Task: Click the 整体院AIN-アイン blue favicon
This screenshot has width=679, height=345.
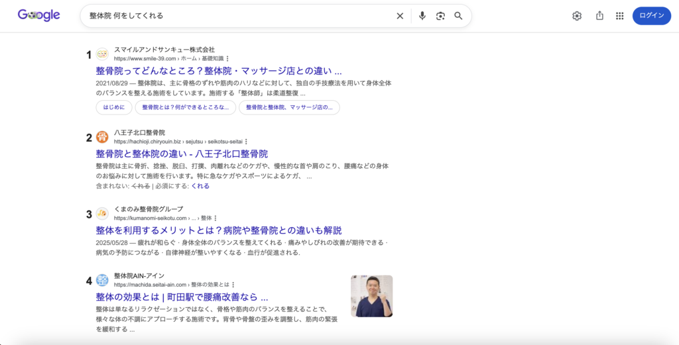Action: click(x=102, y=280)
